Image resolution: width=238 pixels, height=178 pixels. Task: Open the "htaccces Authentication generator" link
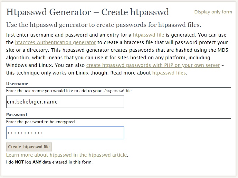[55, 42]
